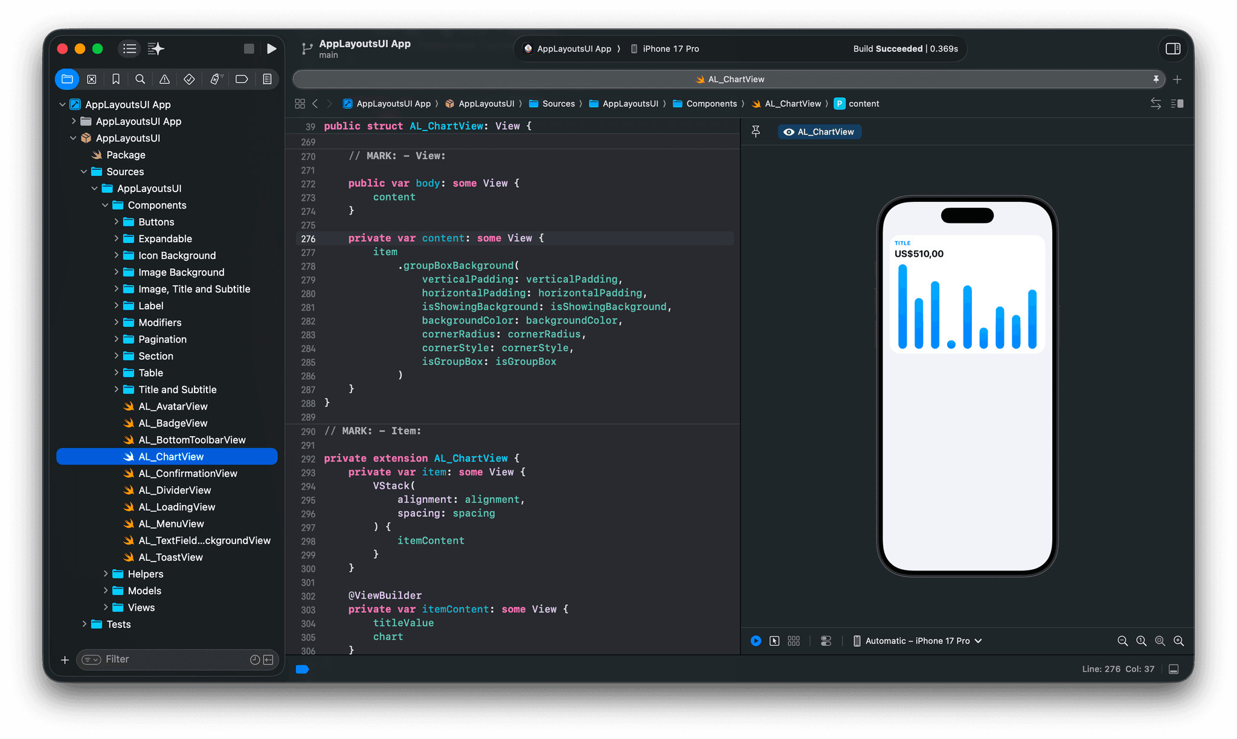Image resolution: width=1237 pixels, height=739 pixels.
Task: Click the pin icon in AL_ChartView tab
Action: pyautogui.click(x=1156, y=79)
